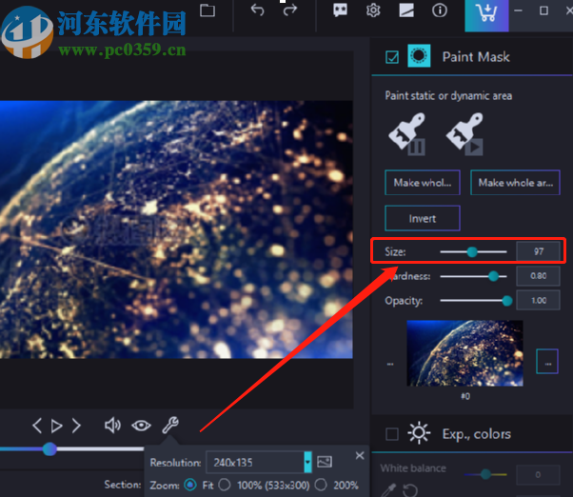Enable the Exp., colors checkbox
573x497 pixels.
point(392,434)
